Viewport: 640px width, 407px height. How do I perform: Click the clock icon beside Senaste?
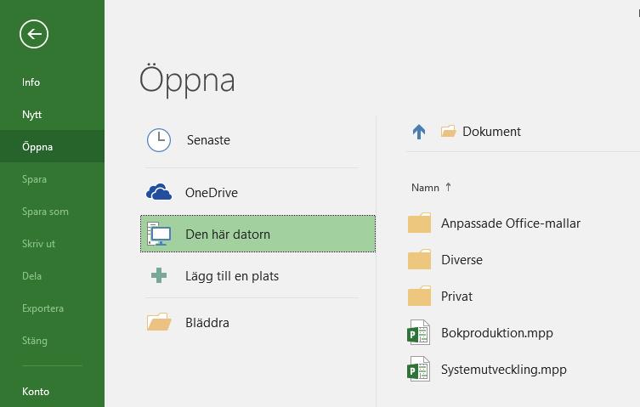click(x=159, y=140)
